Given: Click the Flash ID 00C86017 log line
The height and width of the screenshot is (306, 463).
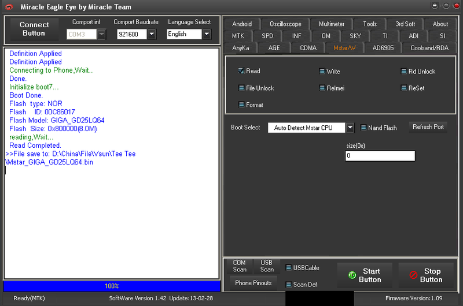Looking at the screenshot, I should pyautogui.click(x=42, y=112).
